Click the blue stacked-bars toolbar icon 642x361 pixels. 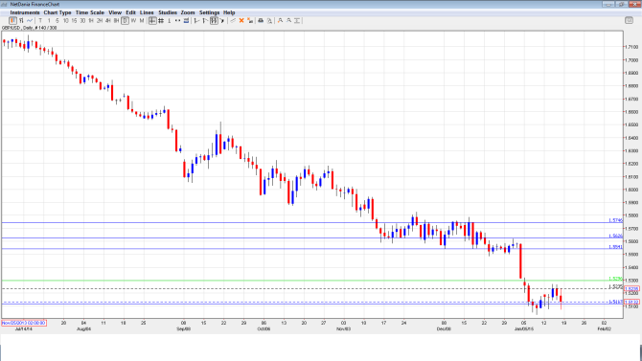[x=186, y=20]
